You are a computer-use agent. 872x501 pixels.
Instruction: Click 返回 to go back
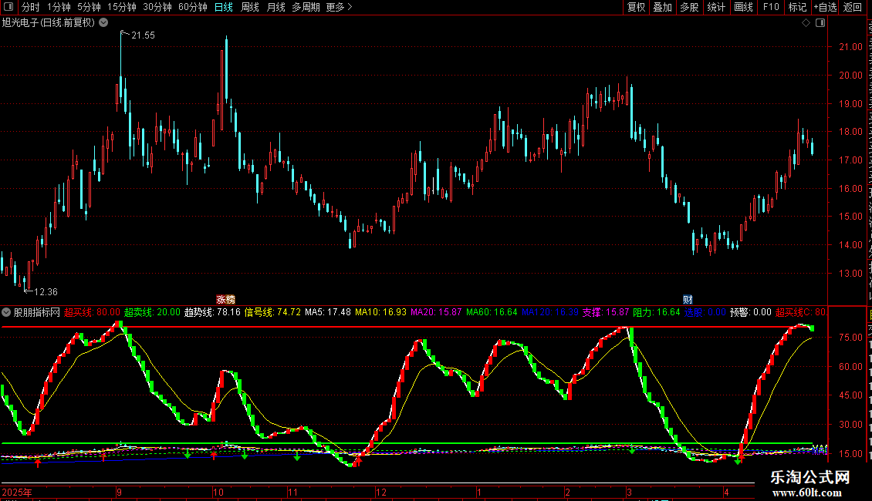pyautogui.click(x=853, y=7)
